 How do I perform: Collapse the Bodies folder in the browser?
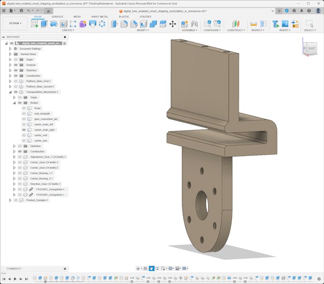(14, 103)
